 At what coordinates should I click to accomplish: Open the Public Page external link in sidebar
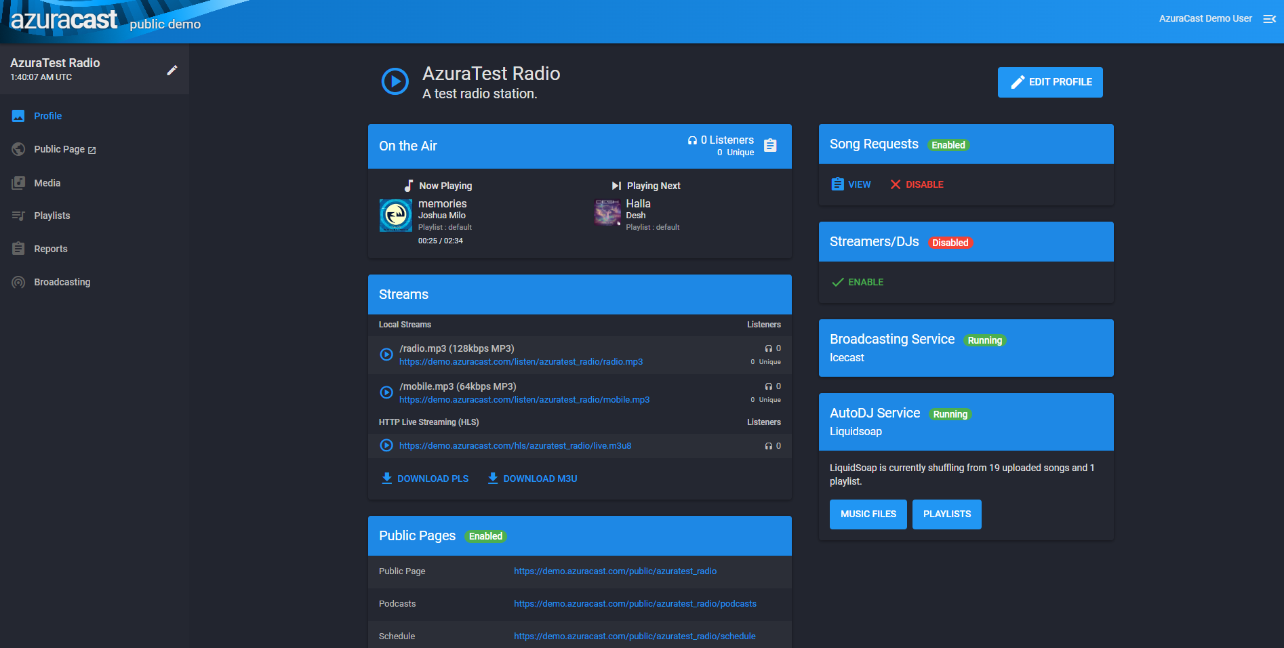tap(64, 149)
